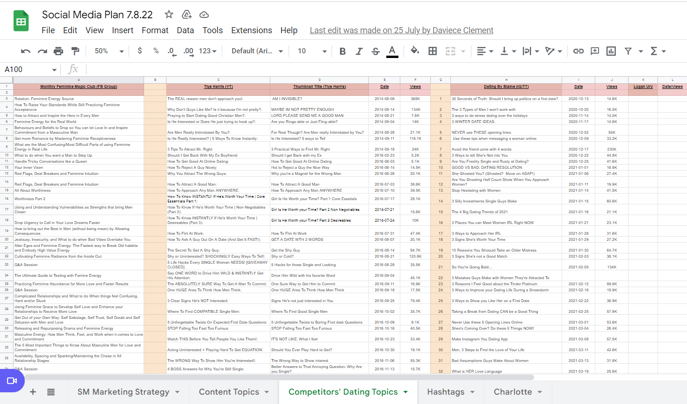Insert chart icon
The image size is (687, 404).
(x=611, y=51)
